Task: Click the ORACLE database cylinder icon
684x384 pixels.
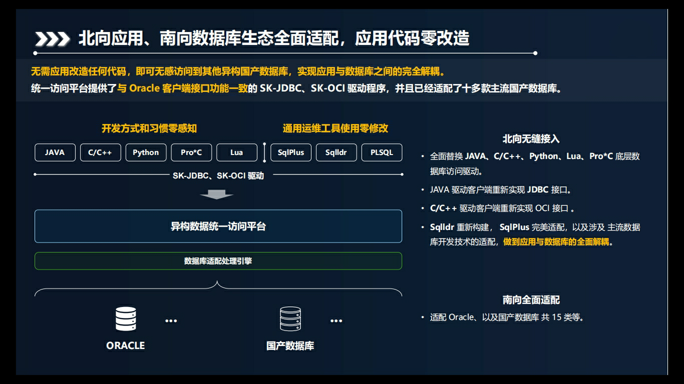Action: tap(126, 319)
